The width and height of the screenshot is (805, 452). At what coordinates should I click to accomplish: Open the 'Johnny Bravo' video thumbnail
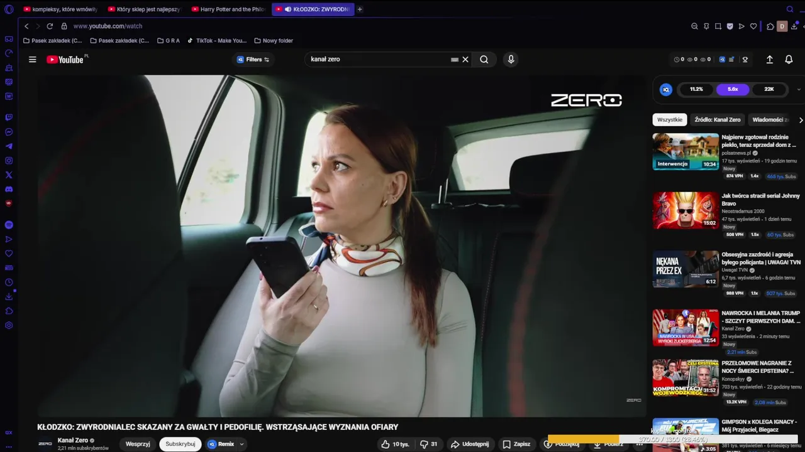point(686,210)
